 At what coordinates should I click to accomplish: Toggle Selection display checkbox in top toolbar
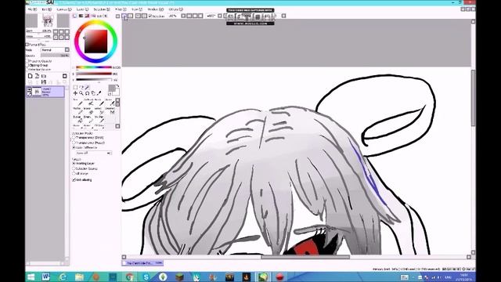coord(150,16)
